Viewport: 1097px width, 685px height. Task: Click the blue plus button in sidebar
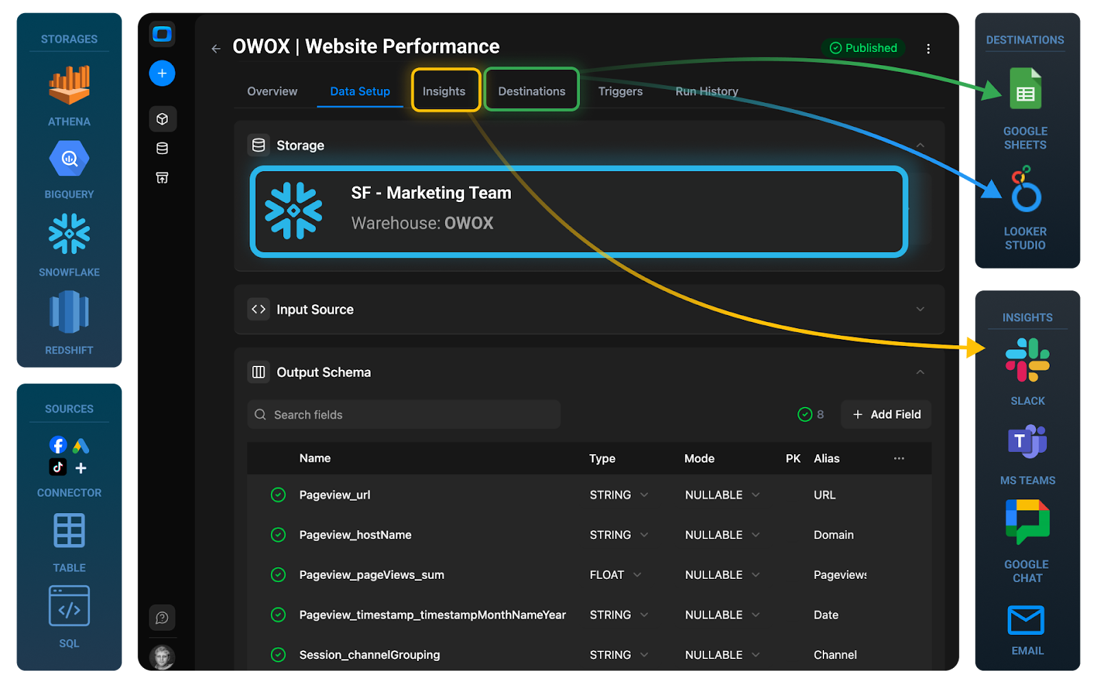(x=162, y=73)
